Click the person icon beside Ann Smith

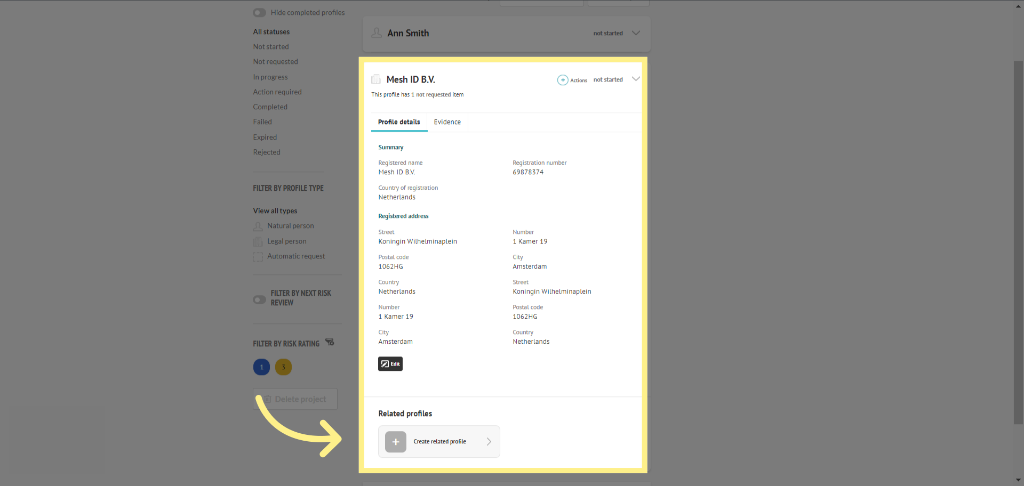376,33
